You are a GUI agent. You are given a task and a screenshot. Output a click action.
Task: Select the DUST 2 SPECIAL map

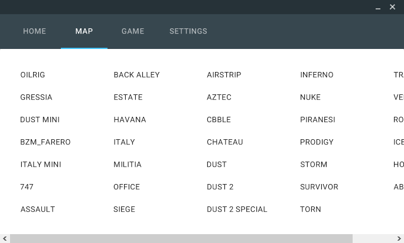pos(237,209)
